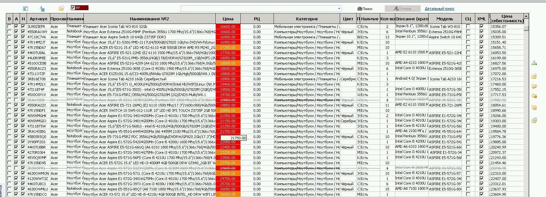Click the folder with document icon on right
This screenshot has height=197, width=546.
(x=534, y=76)
